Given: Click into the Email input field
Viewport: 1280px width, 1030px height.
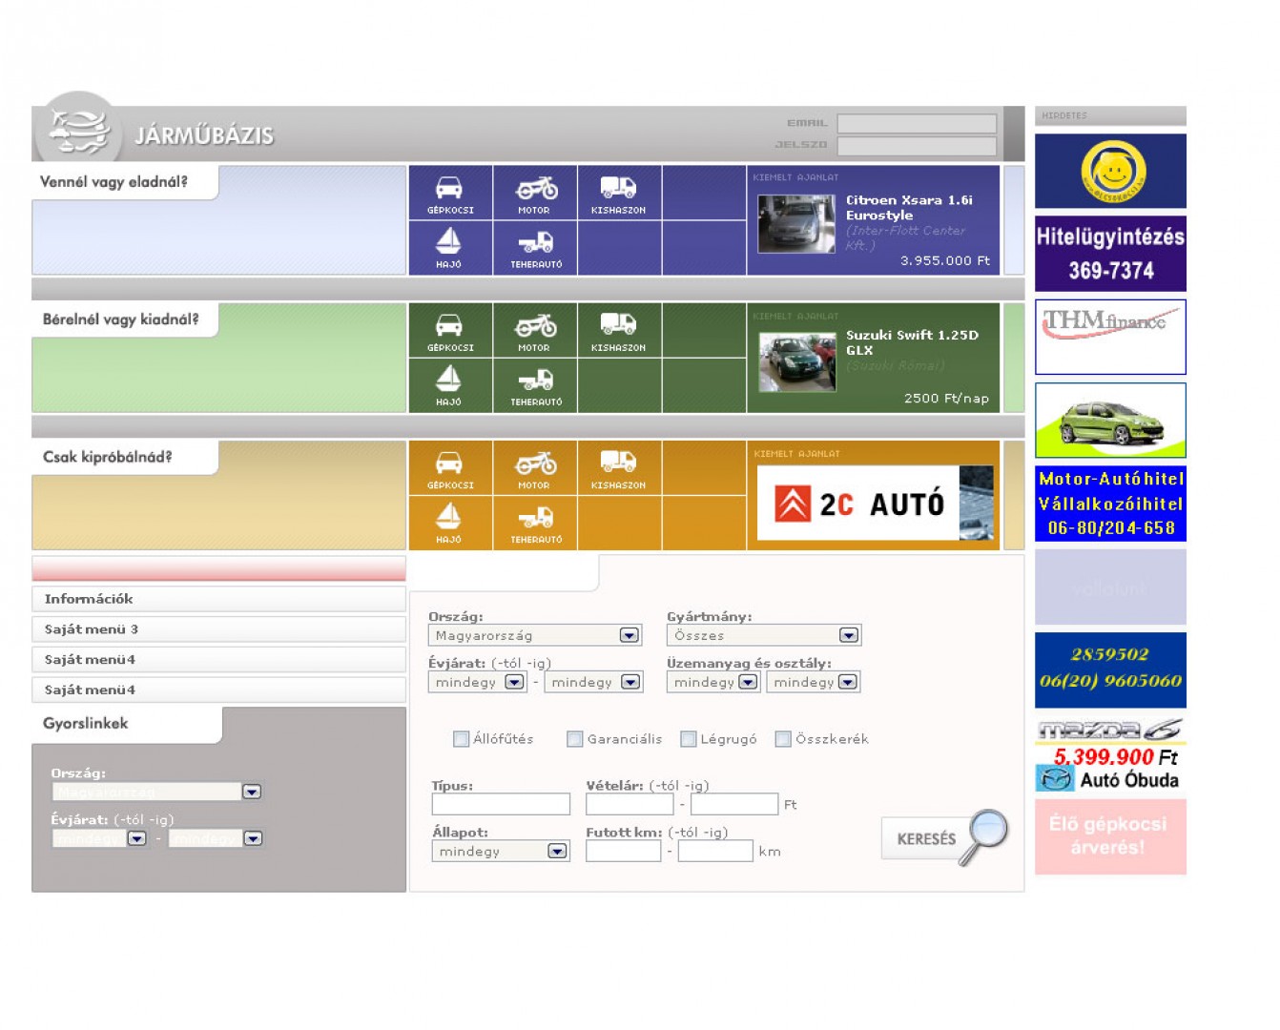Looking at the screenshot, I should [916, 123].
